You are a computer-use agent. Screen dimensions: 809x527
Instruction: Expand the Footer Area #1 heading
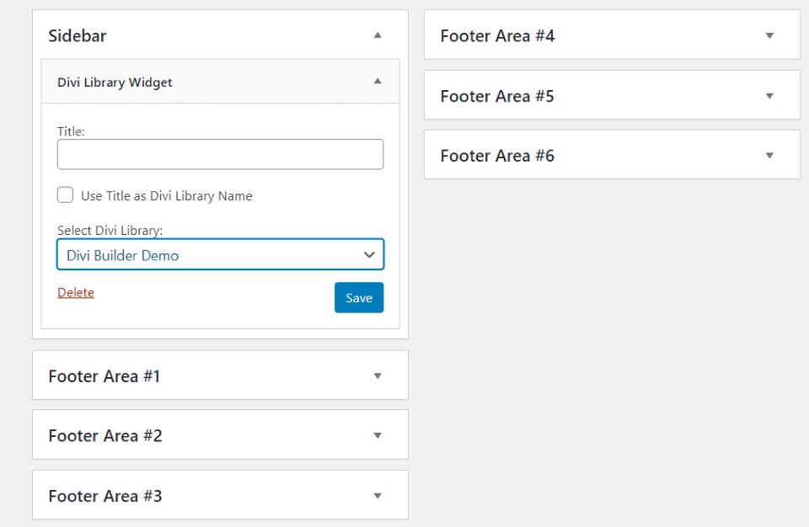104,376
